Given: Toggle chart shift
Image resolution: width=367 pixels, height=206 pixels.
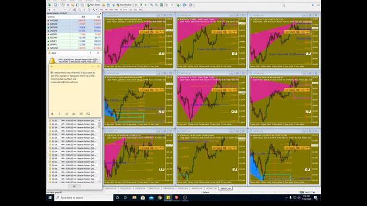Looking at the screenshot, I should pyautogui.click(x=172, y=5).
